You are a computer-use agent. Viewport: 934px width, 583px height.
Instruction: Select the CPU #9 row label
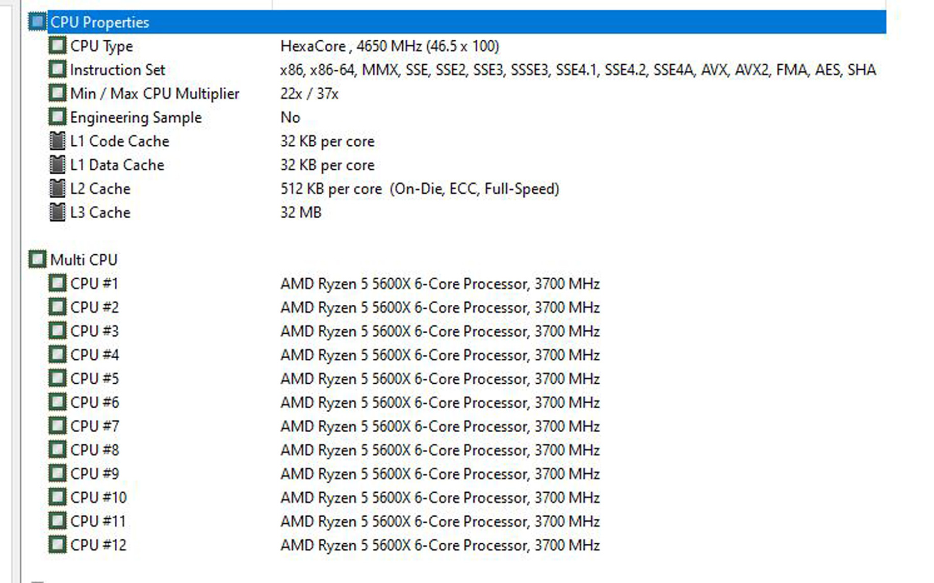pos(94,474)
